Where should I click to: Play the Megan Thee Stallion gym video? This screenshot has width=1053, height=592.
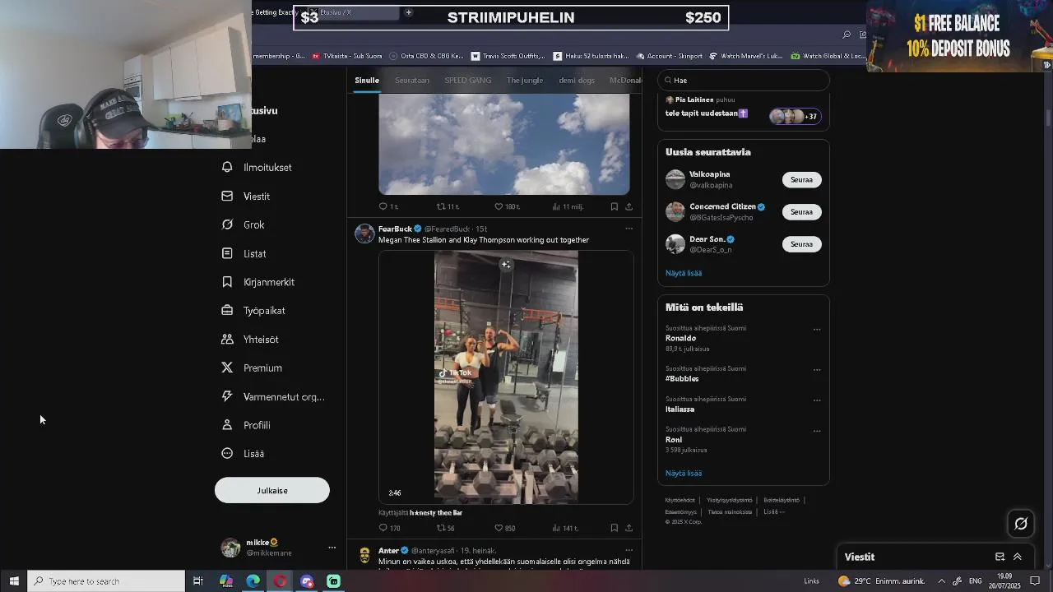pyautogui.click(x=506, y=377)
